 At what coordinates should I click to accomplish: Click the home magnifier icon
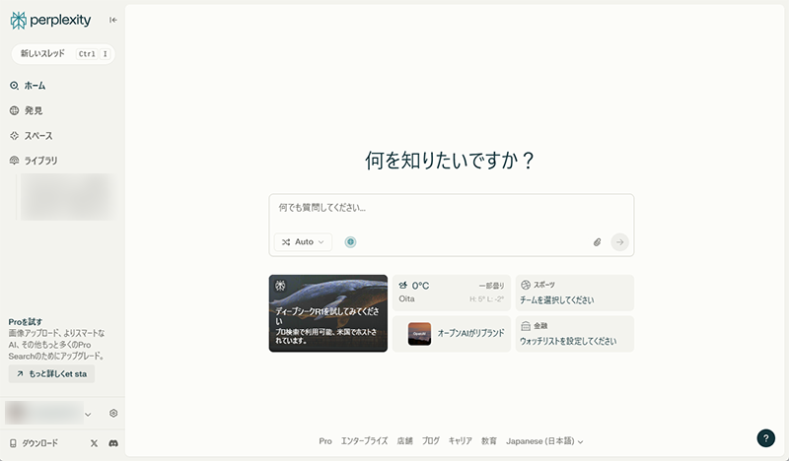(x=14, y=86)
